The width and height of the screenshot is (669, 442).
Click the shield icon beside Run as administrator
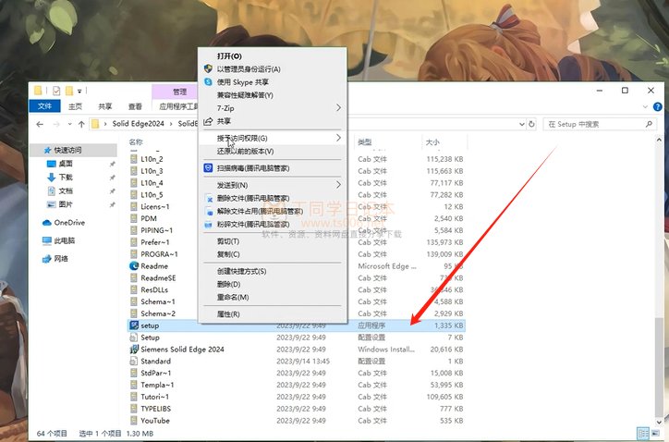click(208, 68)
